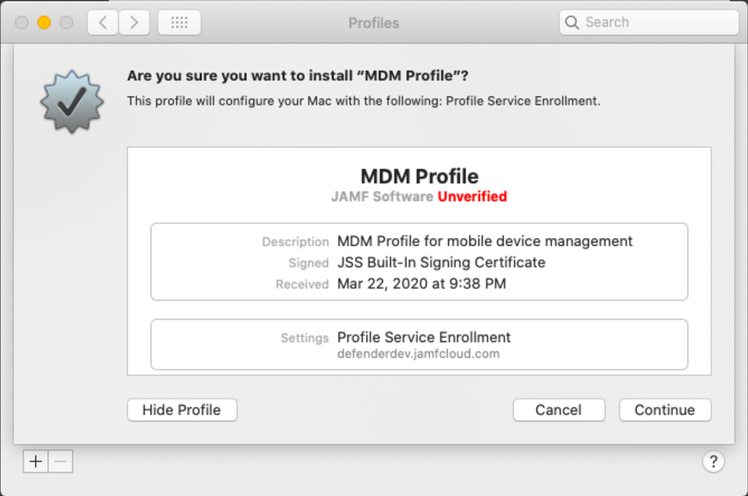The width and height of the screenshot is (748, 496).
Task: Click the JSS Built-In Signing Certificate text
Action: [441, 262]
